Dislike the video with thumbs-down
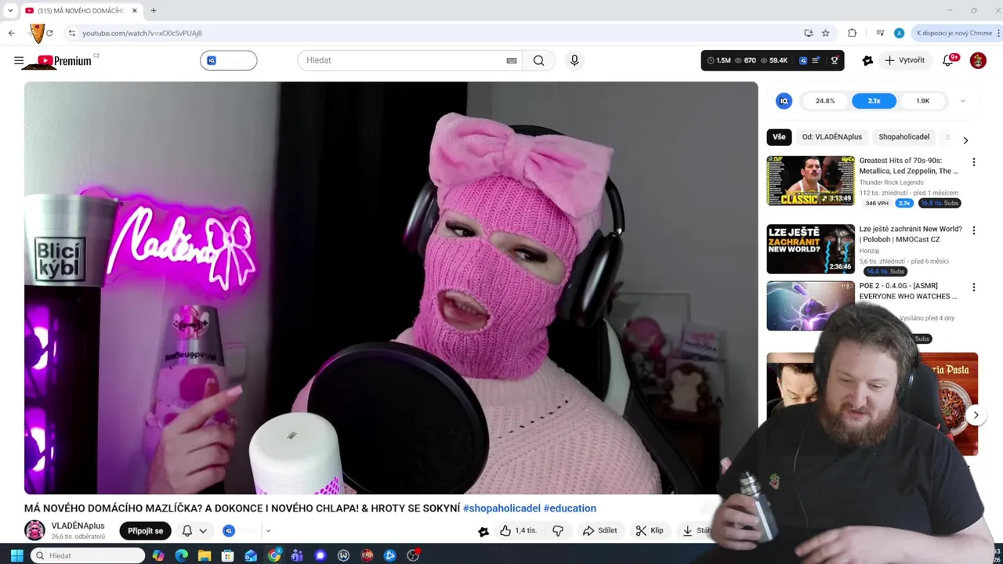This screenshot has width=1003, height=564. (558, 530)
